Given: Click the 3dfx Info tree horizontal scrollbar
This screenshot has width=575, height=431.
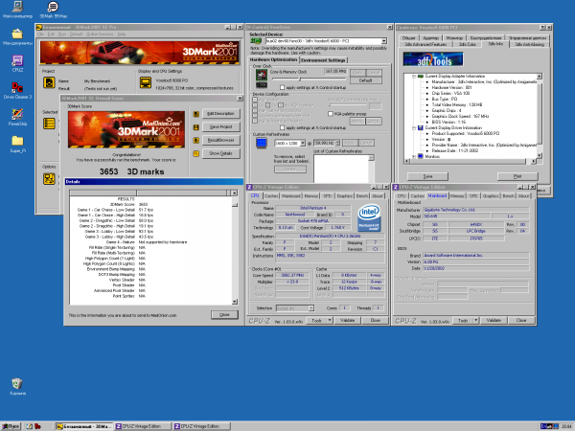Looking at the screenshot, I should pos(471,161).
